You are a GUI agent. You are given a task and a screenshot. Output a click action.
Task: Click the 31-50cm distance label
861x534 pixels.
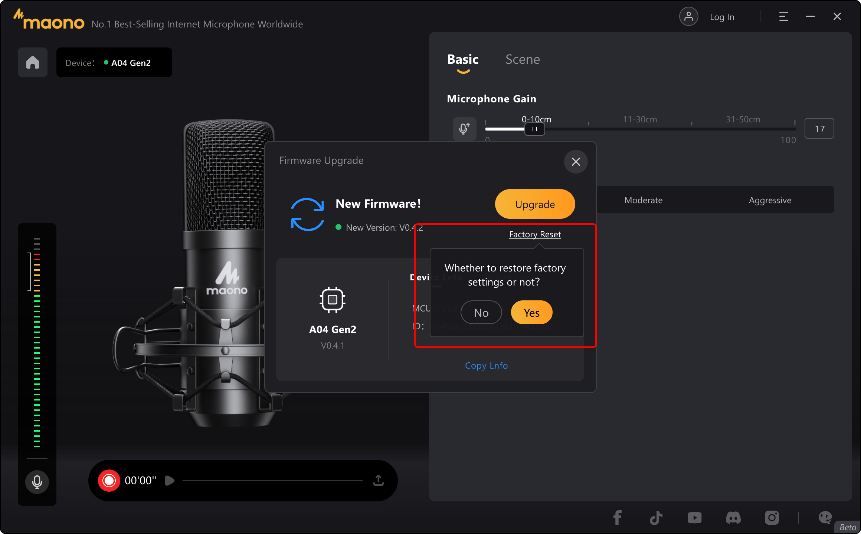coord(743,119)
